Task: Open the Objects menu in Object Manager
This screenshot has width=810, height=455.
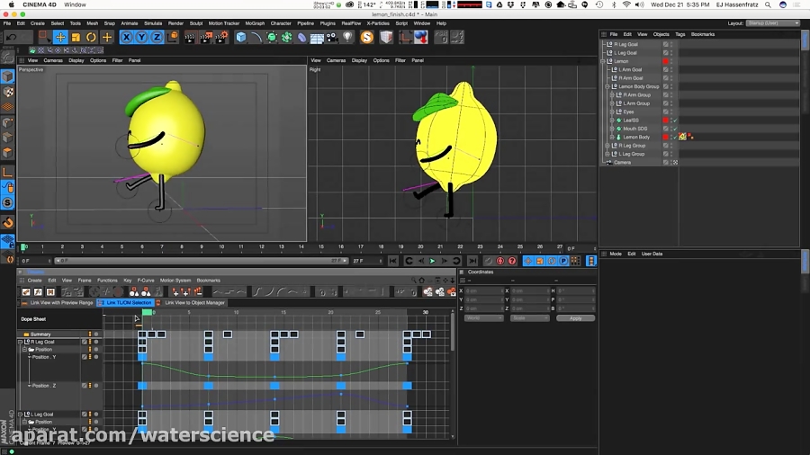Action: tap(661, 34)
